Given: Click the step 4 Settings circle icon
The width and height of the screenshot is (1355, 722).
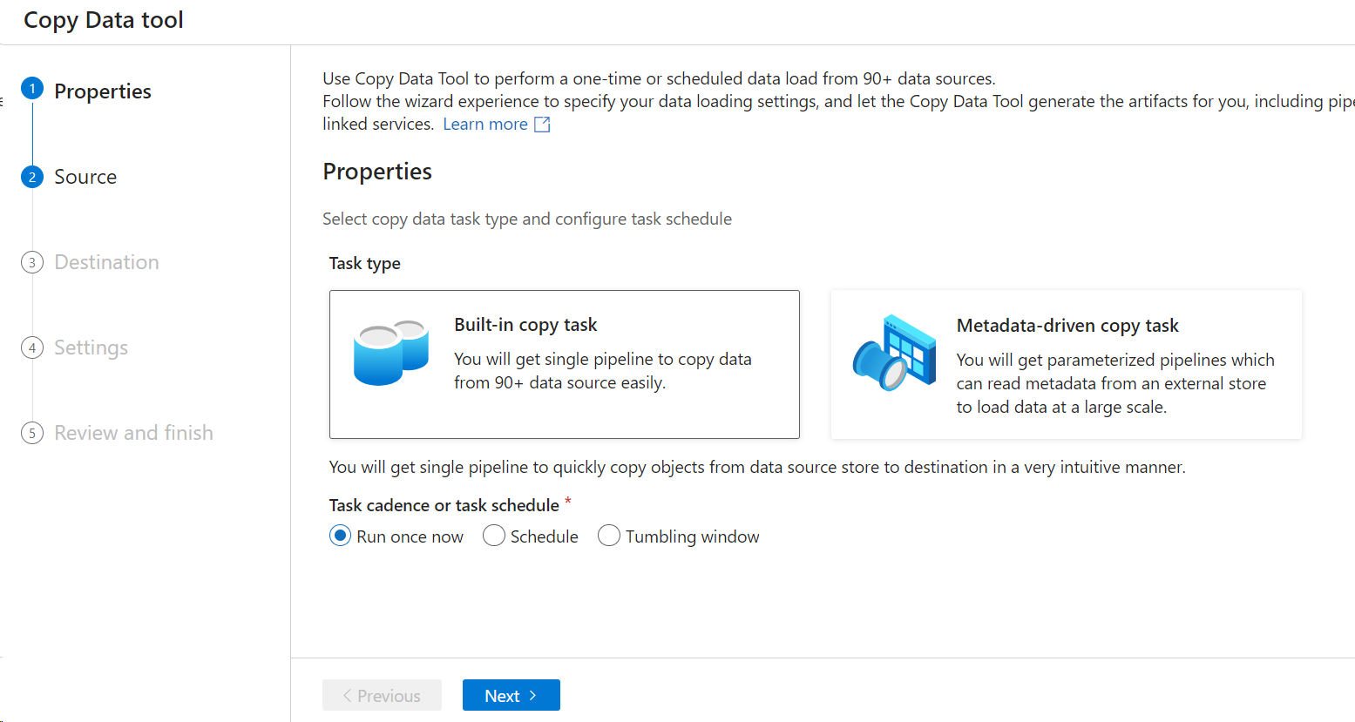Looking at the screenshot, I should [32, 348].
